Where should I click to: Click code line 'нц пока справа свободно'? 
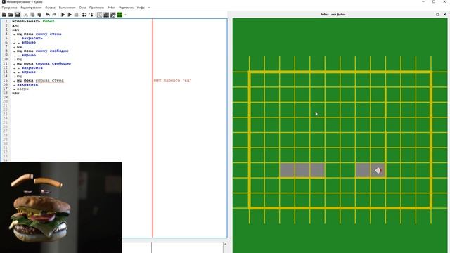click(x=44, y=63)
